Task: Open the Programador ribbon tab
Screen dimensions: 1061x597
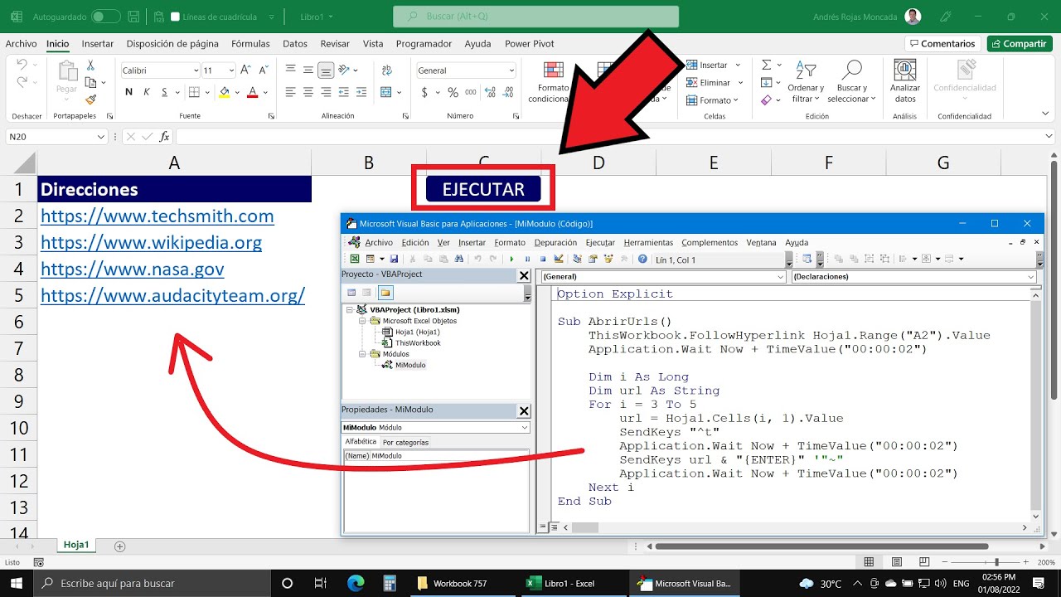Action: point(424,43)
